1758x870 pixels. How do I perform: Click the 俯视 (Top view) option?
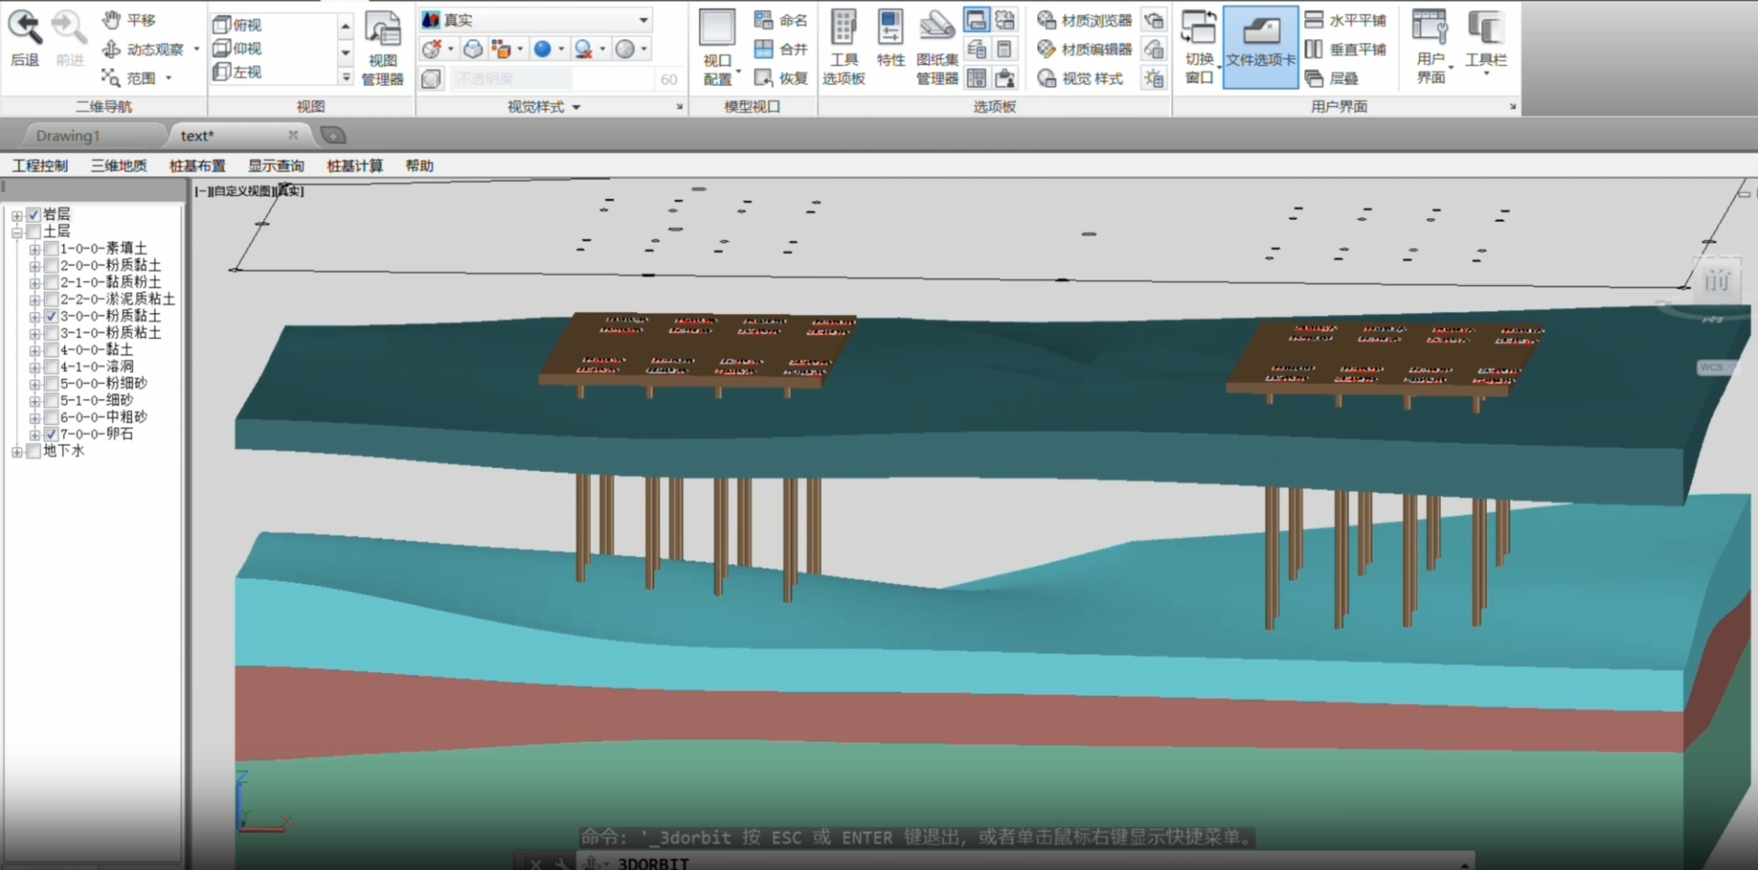pyautogui.click(x=238, y=25)
